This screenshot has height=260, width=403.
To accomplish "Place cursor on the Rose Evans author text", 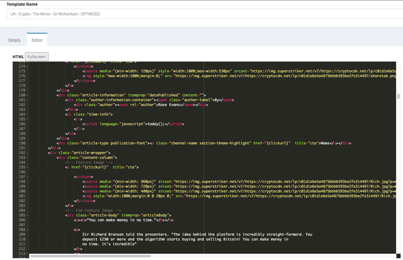I will pos(169,105).
